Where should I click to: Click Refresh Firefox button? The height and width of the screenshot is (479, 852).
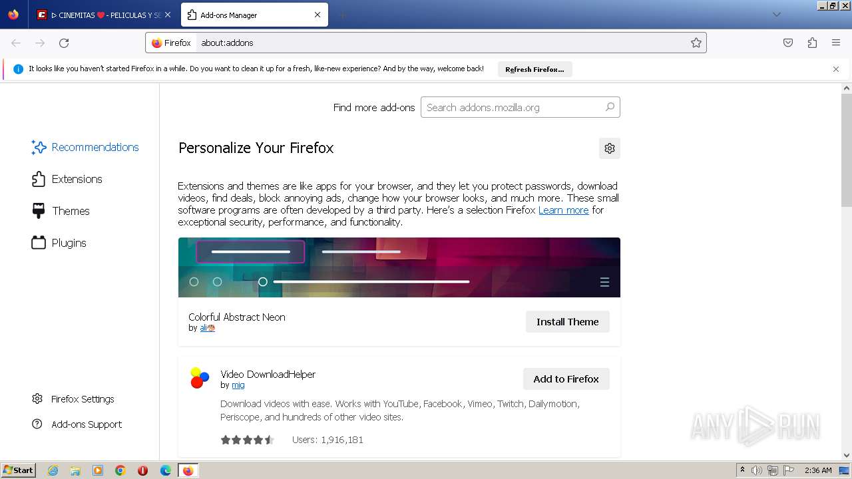[x=534, y=69]
